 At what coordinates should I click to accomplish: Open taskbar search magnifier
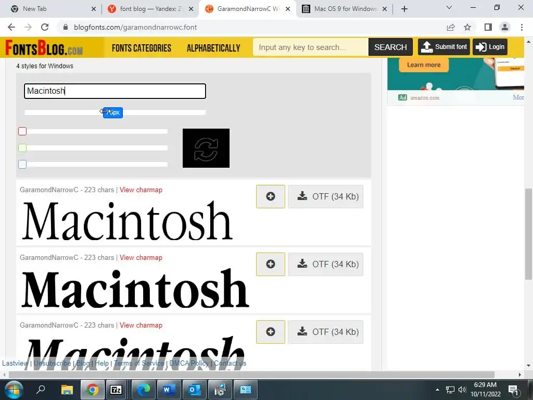(x=41, y=390)
